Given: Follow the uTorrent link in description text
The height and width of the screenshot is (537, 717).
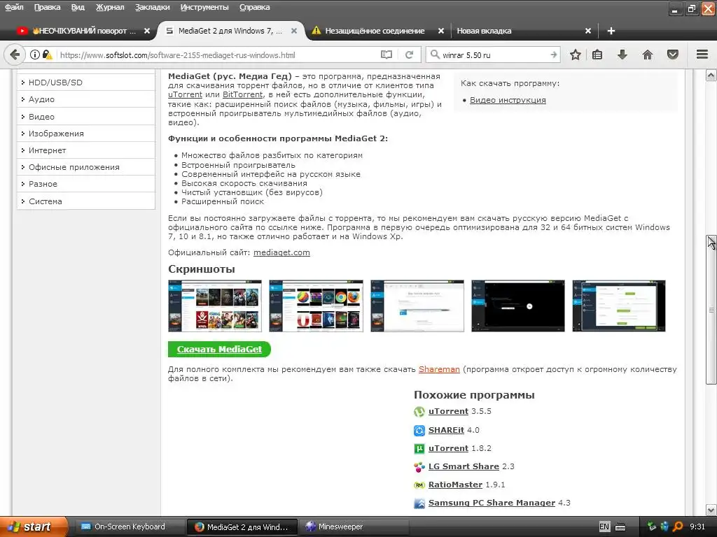Looking at the screenshot, I should pyautogui.click(x=185, y=94).
